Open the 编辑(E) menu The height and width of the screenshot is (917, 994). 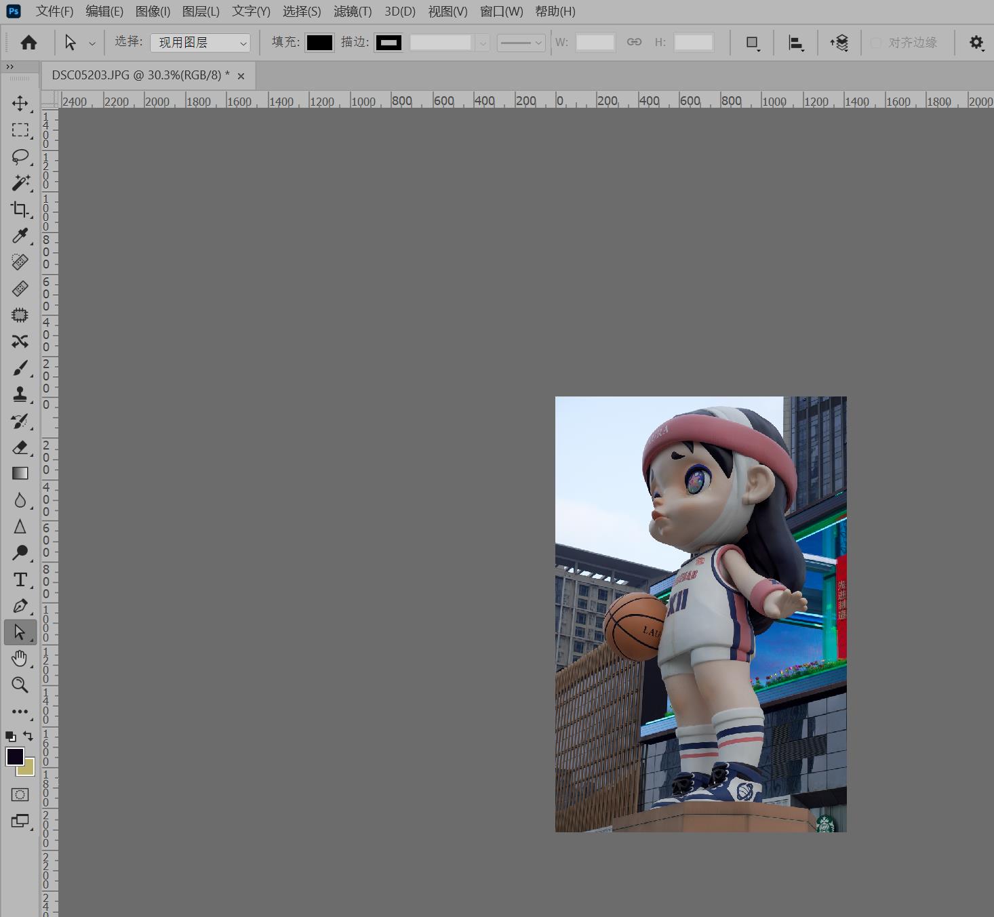point(104,12)
